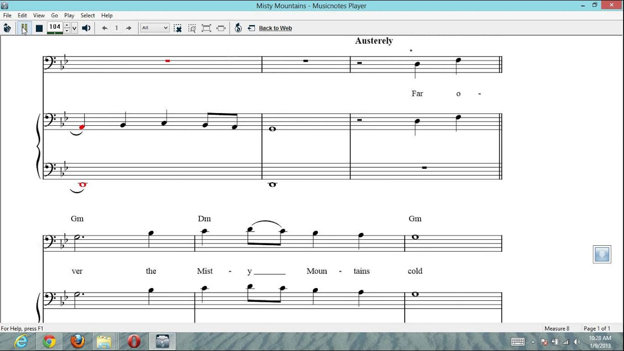Click the Musicnotes Player taskbar button
The image size is (624, 351).
pos(162,341)
